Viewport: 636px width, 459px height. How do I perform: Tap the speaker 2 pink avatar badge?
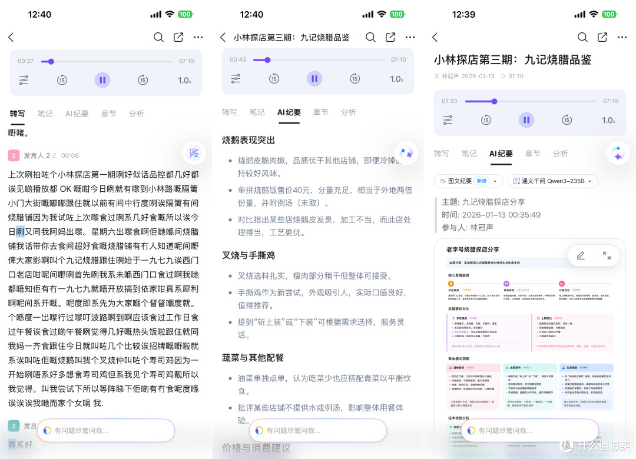14,155
